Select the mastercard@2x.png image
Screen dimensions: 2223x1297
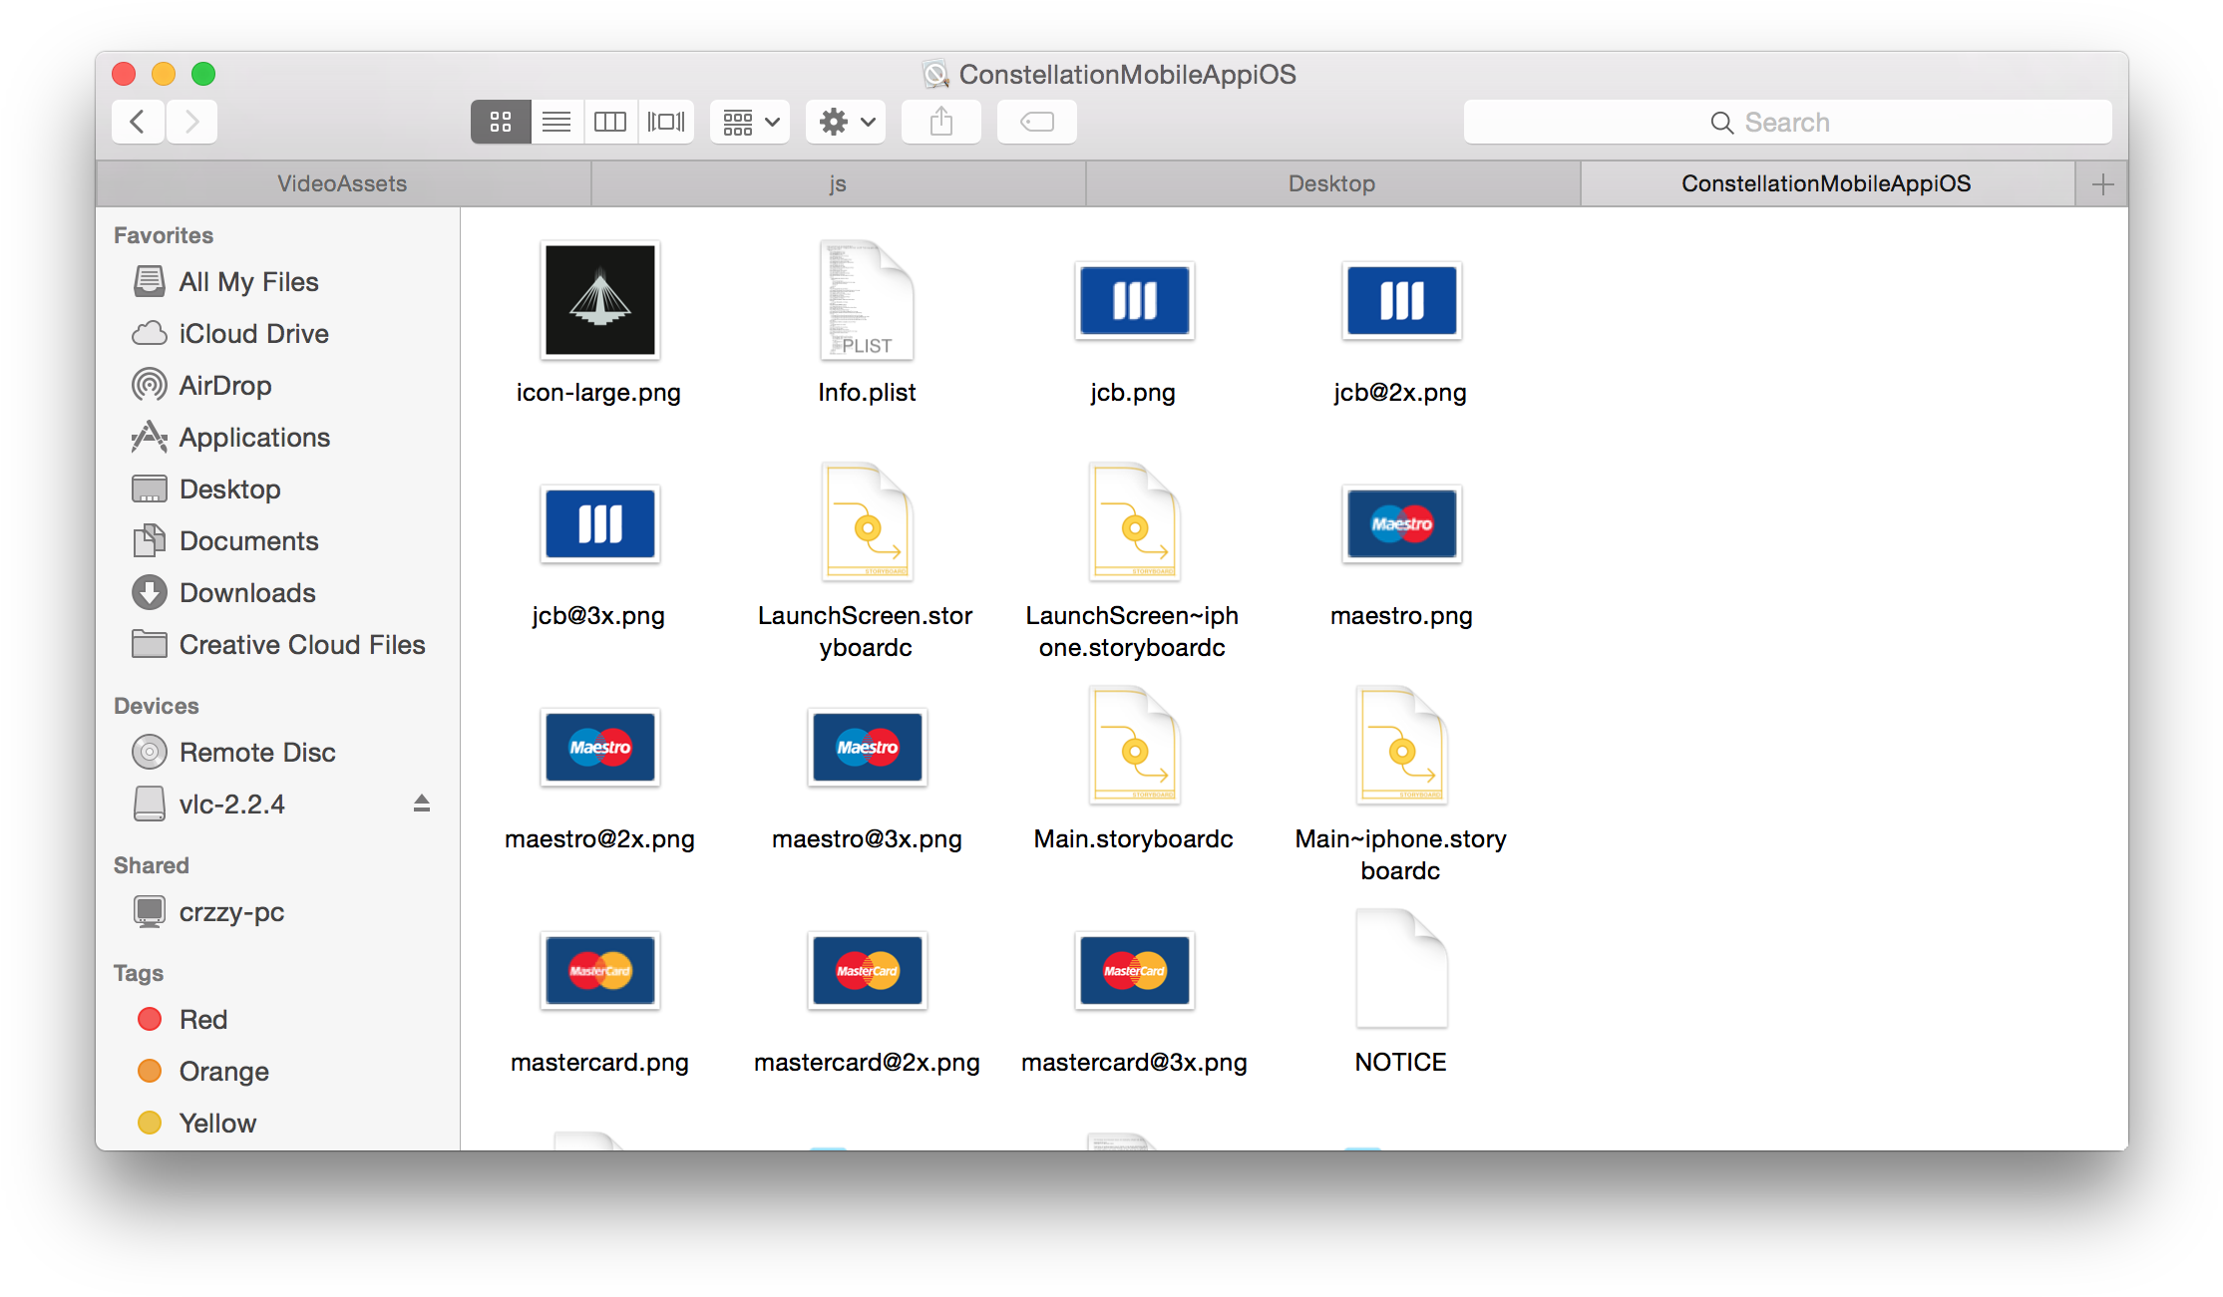click(867, 970)
